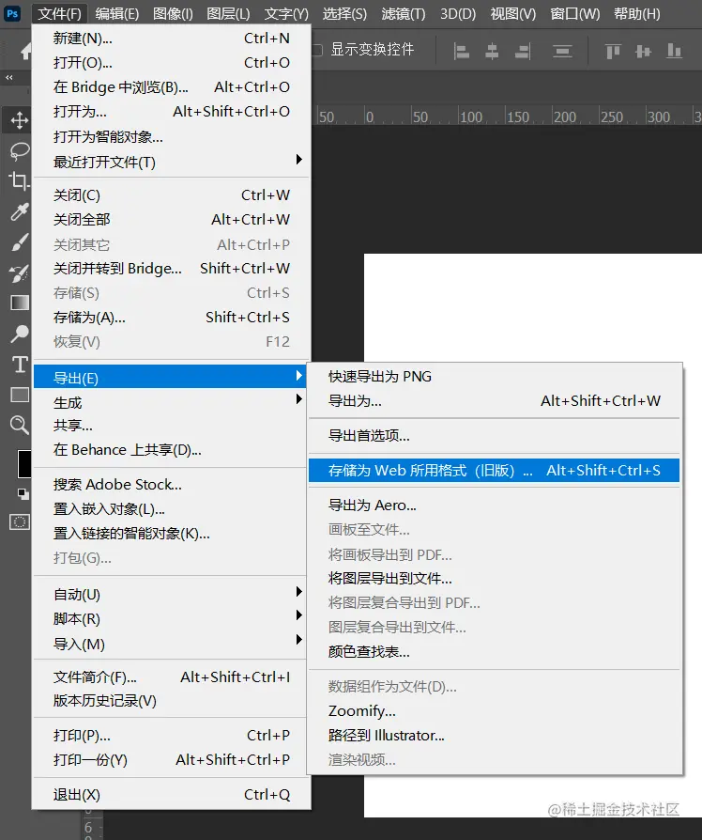The width and height of the screenshot is (702, 840).
Task: Choose 打开(O)... menu entry
Action: [x=171, y=63]
